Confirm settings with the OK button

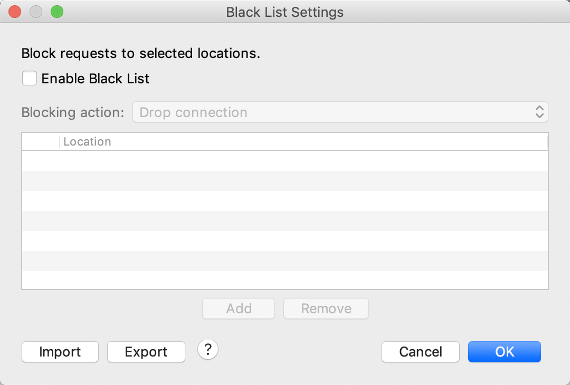click(x=504, y=352)
